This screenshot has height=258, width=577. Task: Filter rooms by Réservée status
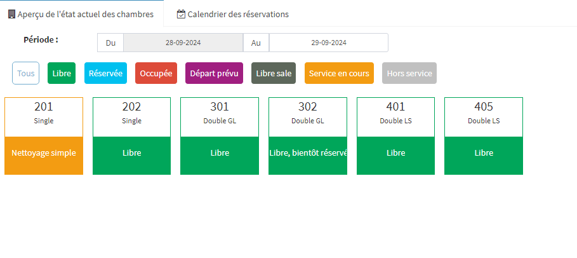click(x=105, y=73)
